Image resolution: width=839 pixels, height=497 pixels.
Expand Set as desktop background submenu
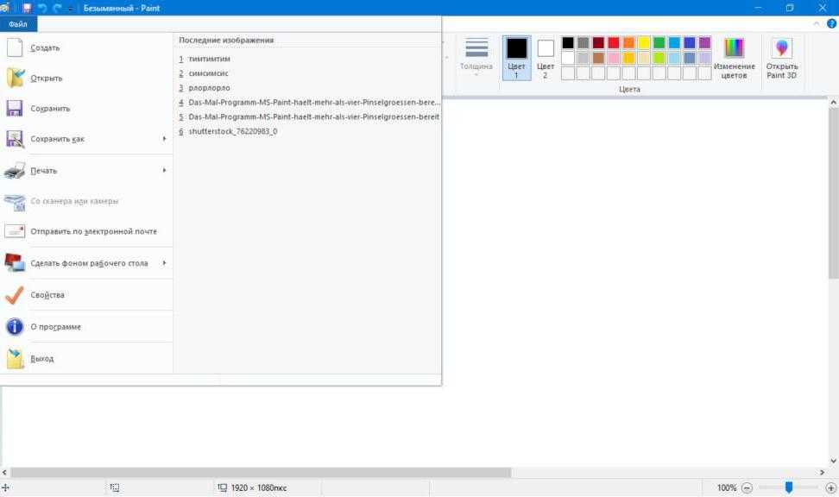[x=164, y=263]
